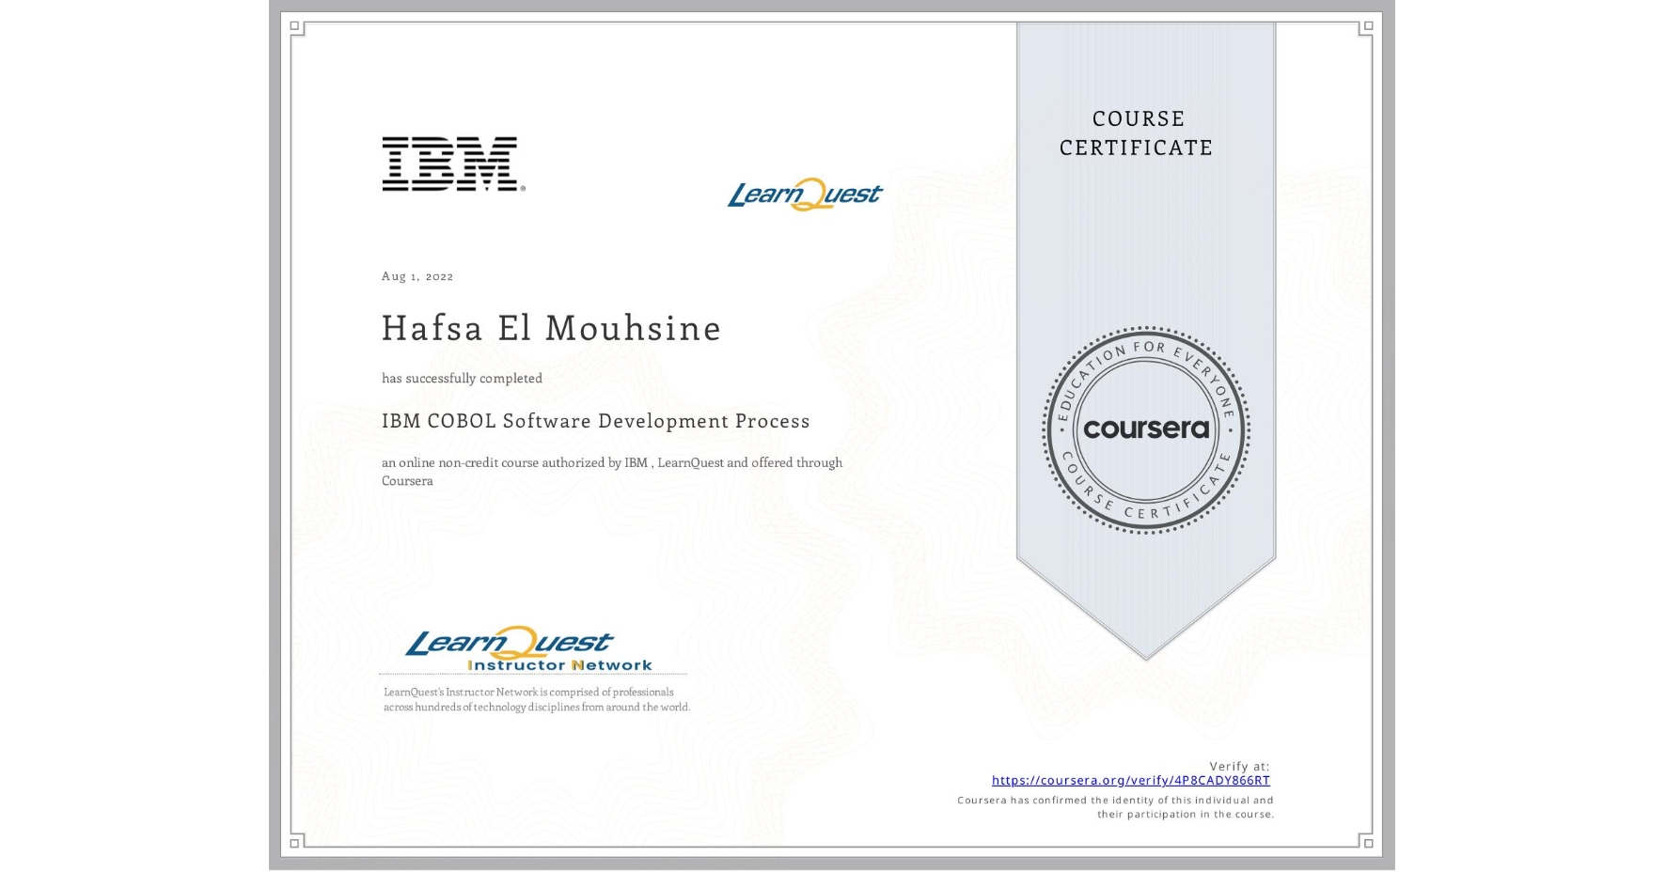Viewport: 1666px width, 872px height.
Task: Click the Verify at label
Action: point(1236,765)
